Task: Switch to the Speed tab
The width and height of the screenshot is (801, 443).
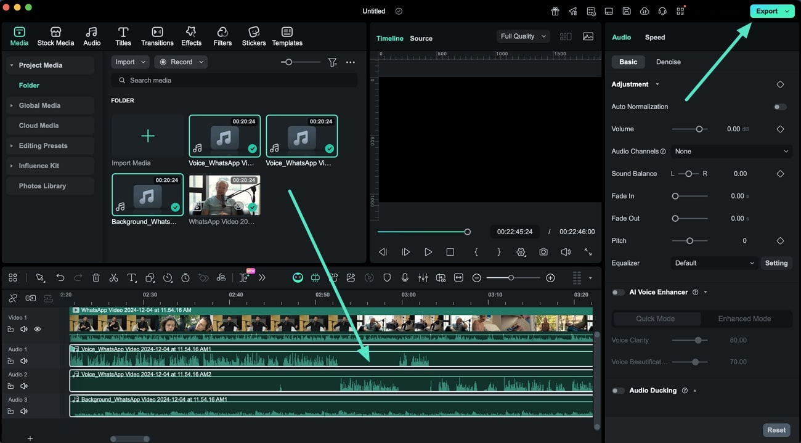Action: coord(654,37)
